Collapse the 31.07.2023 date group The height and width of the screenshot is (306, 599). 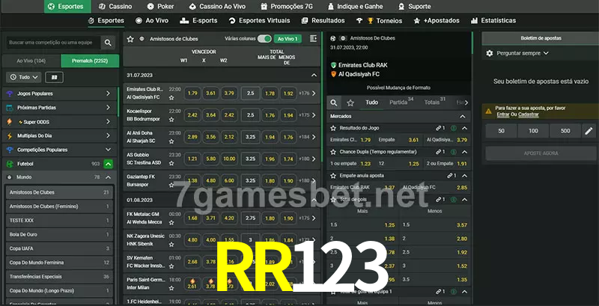[314, 75]
